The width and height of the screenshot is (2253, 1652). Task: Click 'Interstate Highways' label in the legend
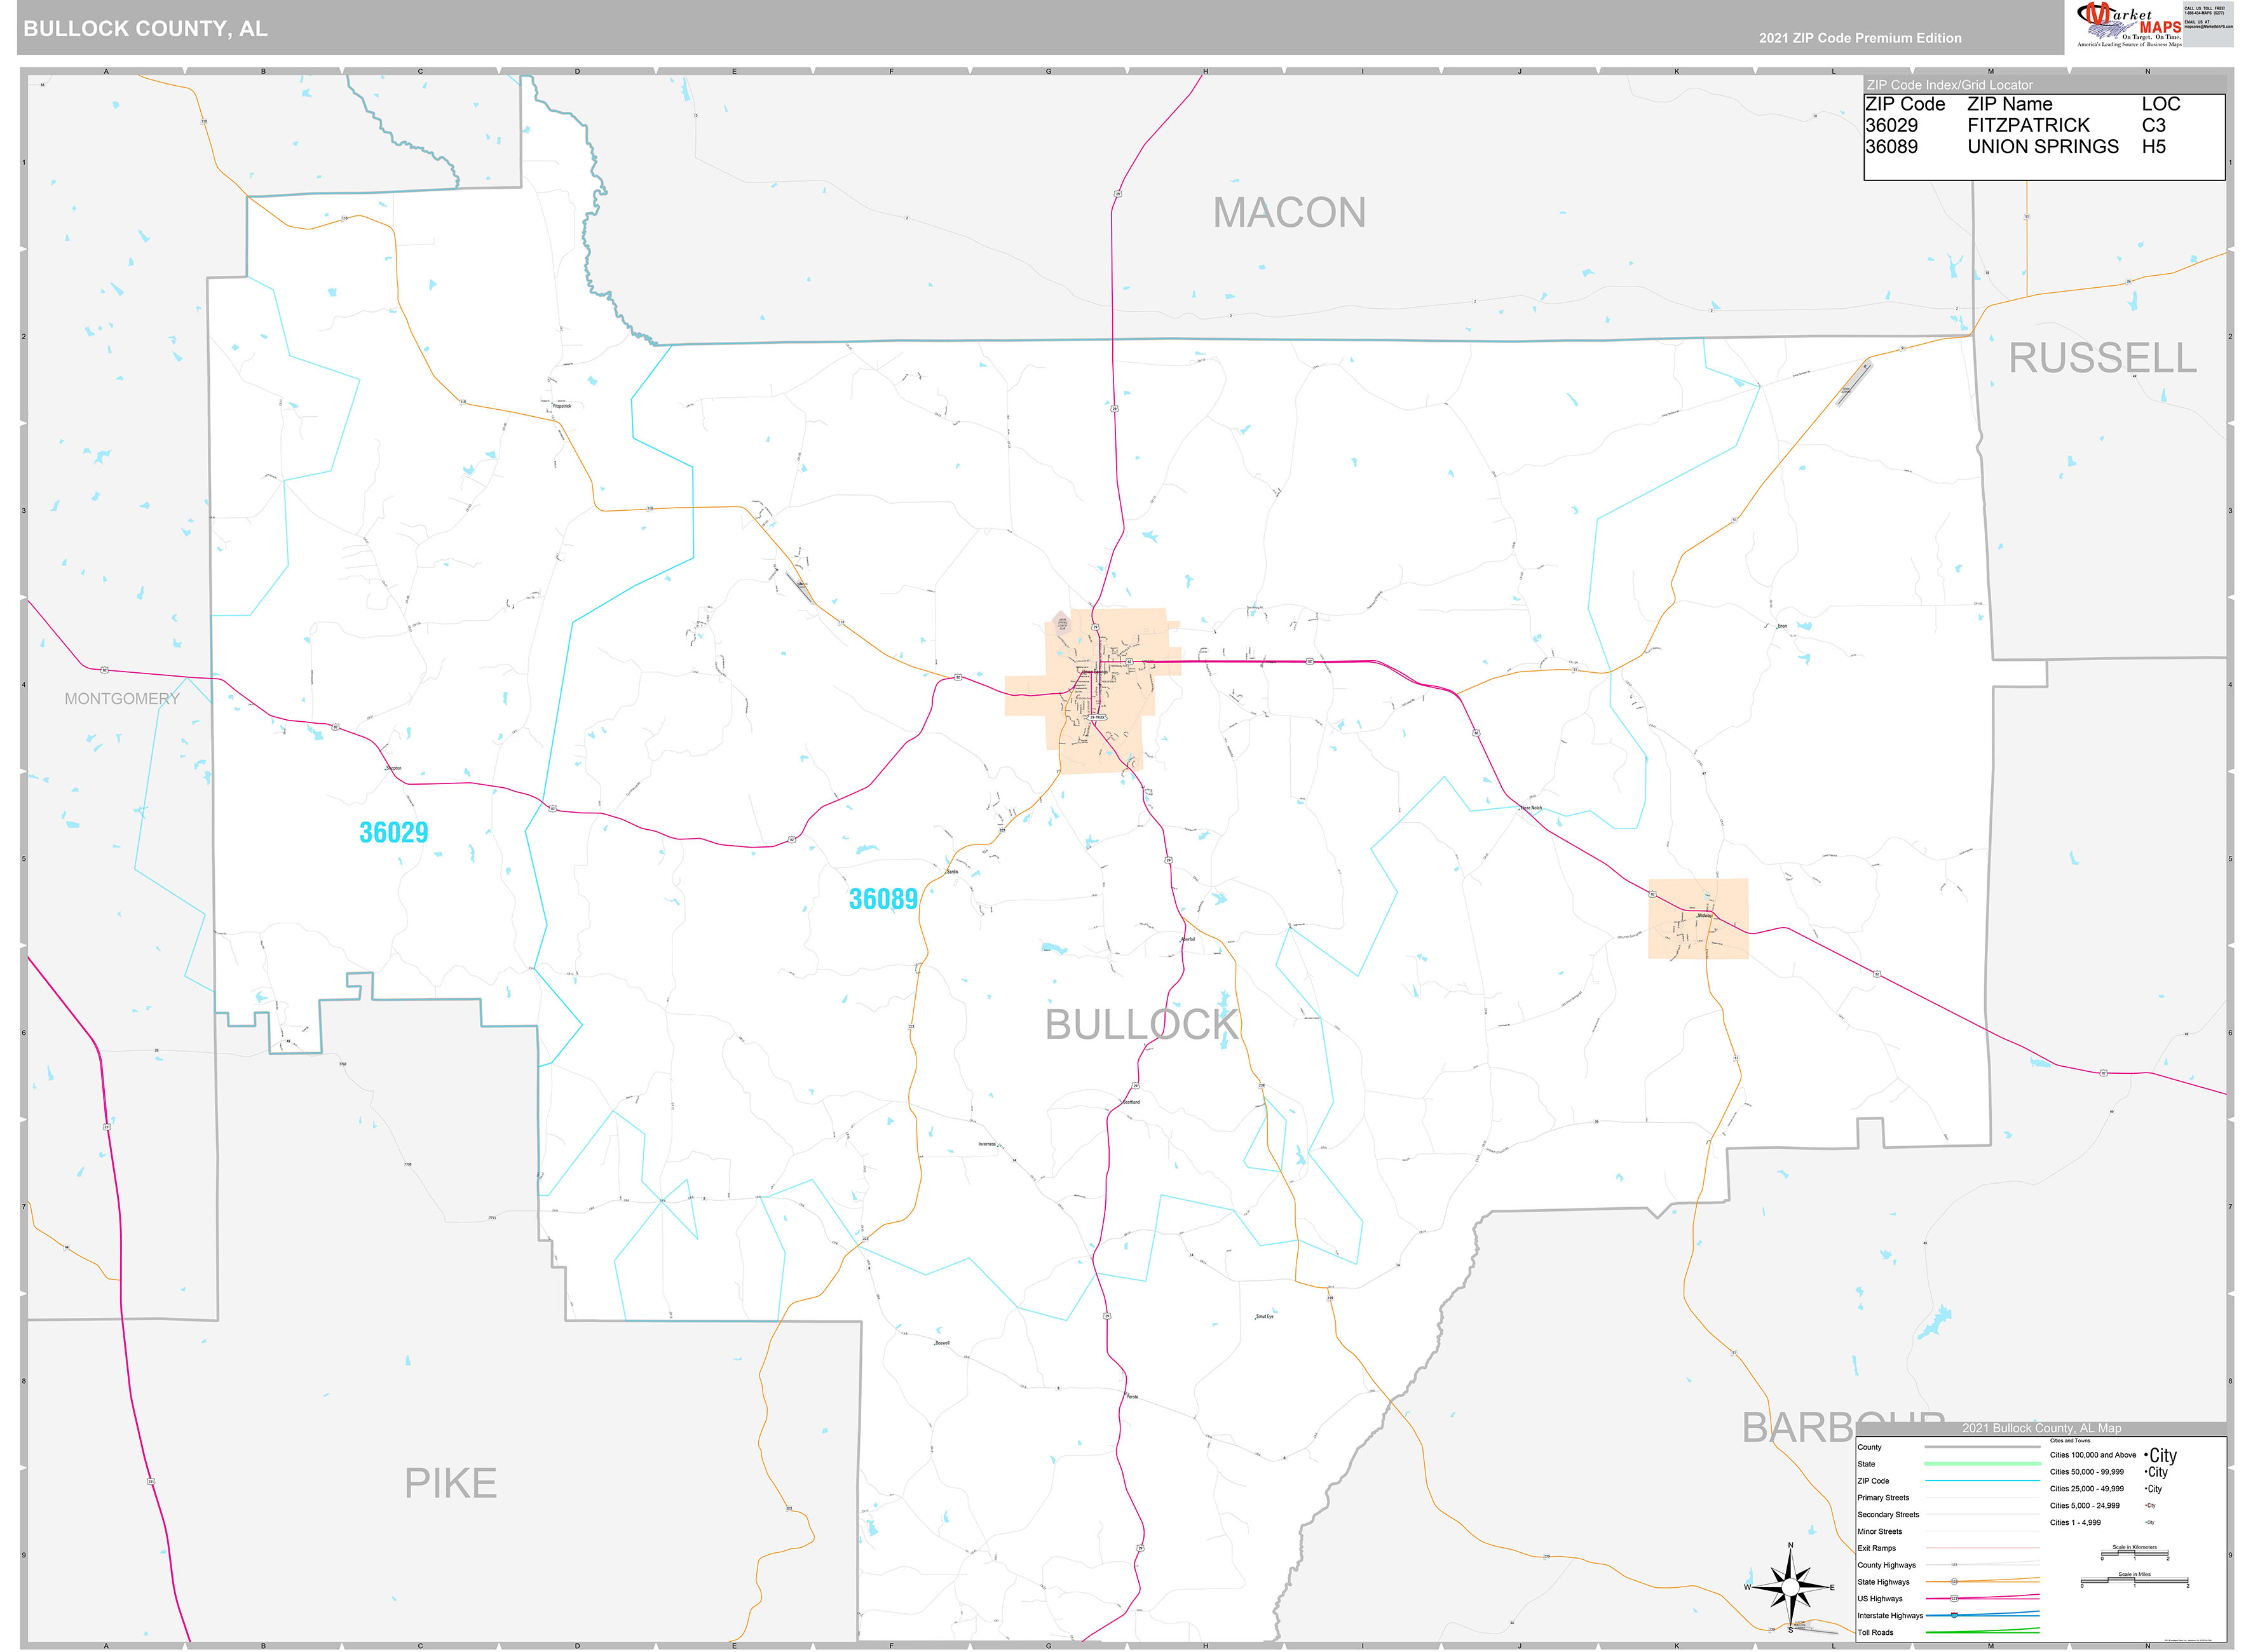click(x=1890, y=1616)
